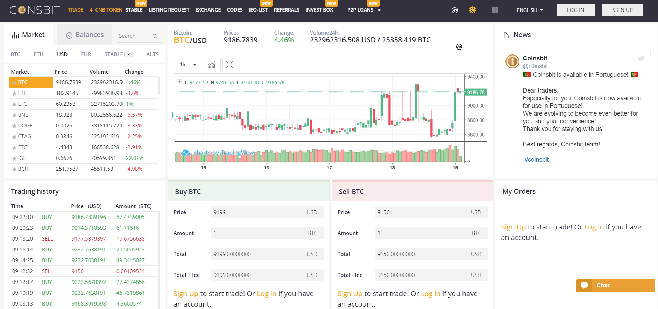Open INVEST BOX in the top navigation
Screen dimensions: 658x309
pyautogui.click(x=319, y=10)
